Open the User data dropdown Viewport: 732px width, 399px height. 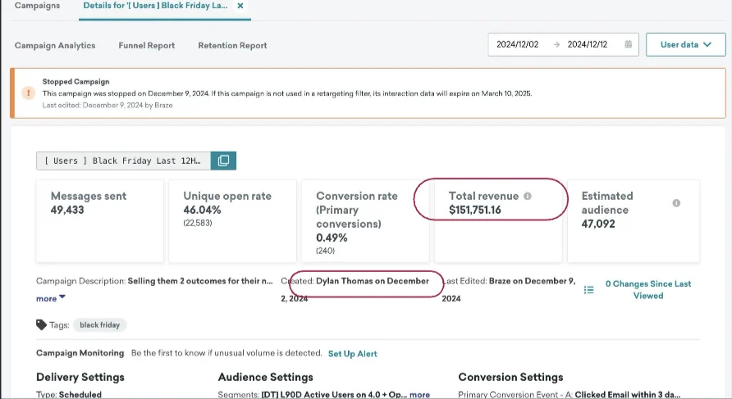[x=686, y=45]
